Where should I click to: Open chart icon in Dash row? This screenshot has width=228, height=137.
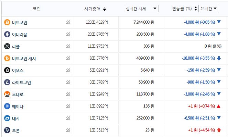point(68,118)
